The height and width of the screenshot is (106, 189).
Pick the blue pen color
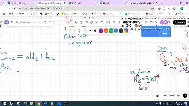coord(116,31)
